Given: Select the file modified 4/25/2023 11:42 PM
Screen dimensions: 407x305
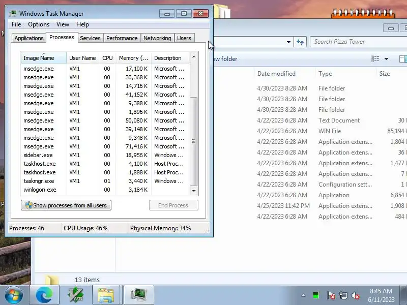Looking at the screenshot, I should pyautogui.click(x=310, y=206).
